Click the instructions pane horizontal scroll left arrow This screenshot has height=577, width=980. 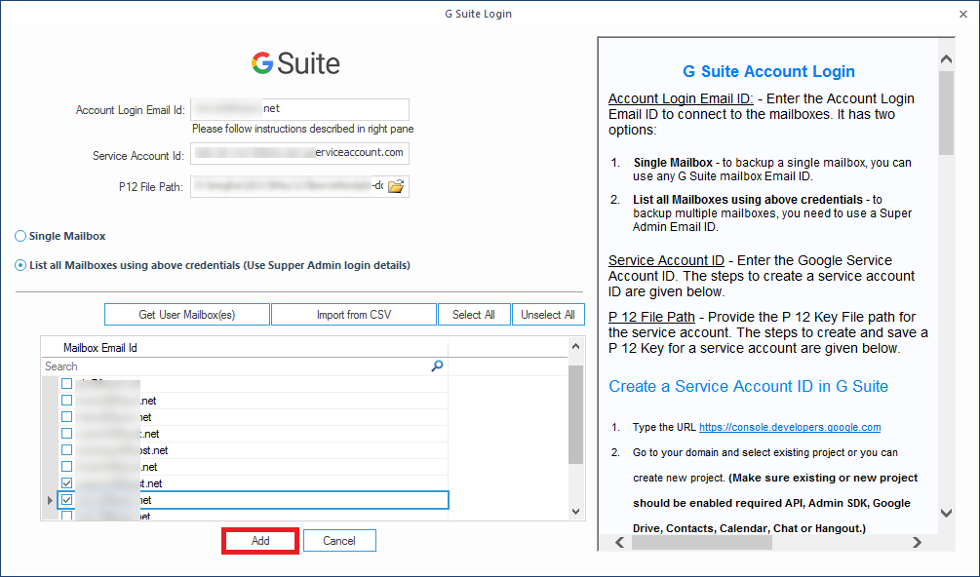click(x=620, y=542)
